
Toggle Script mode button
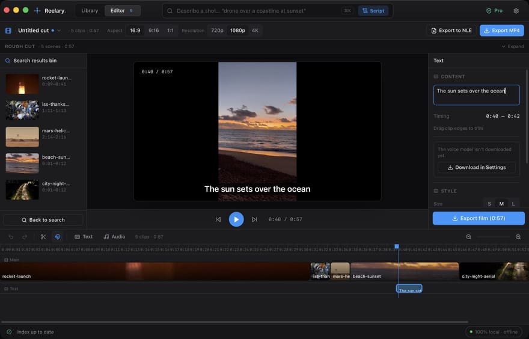click(373, 11)
